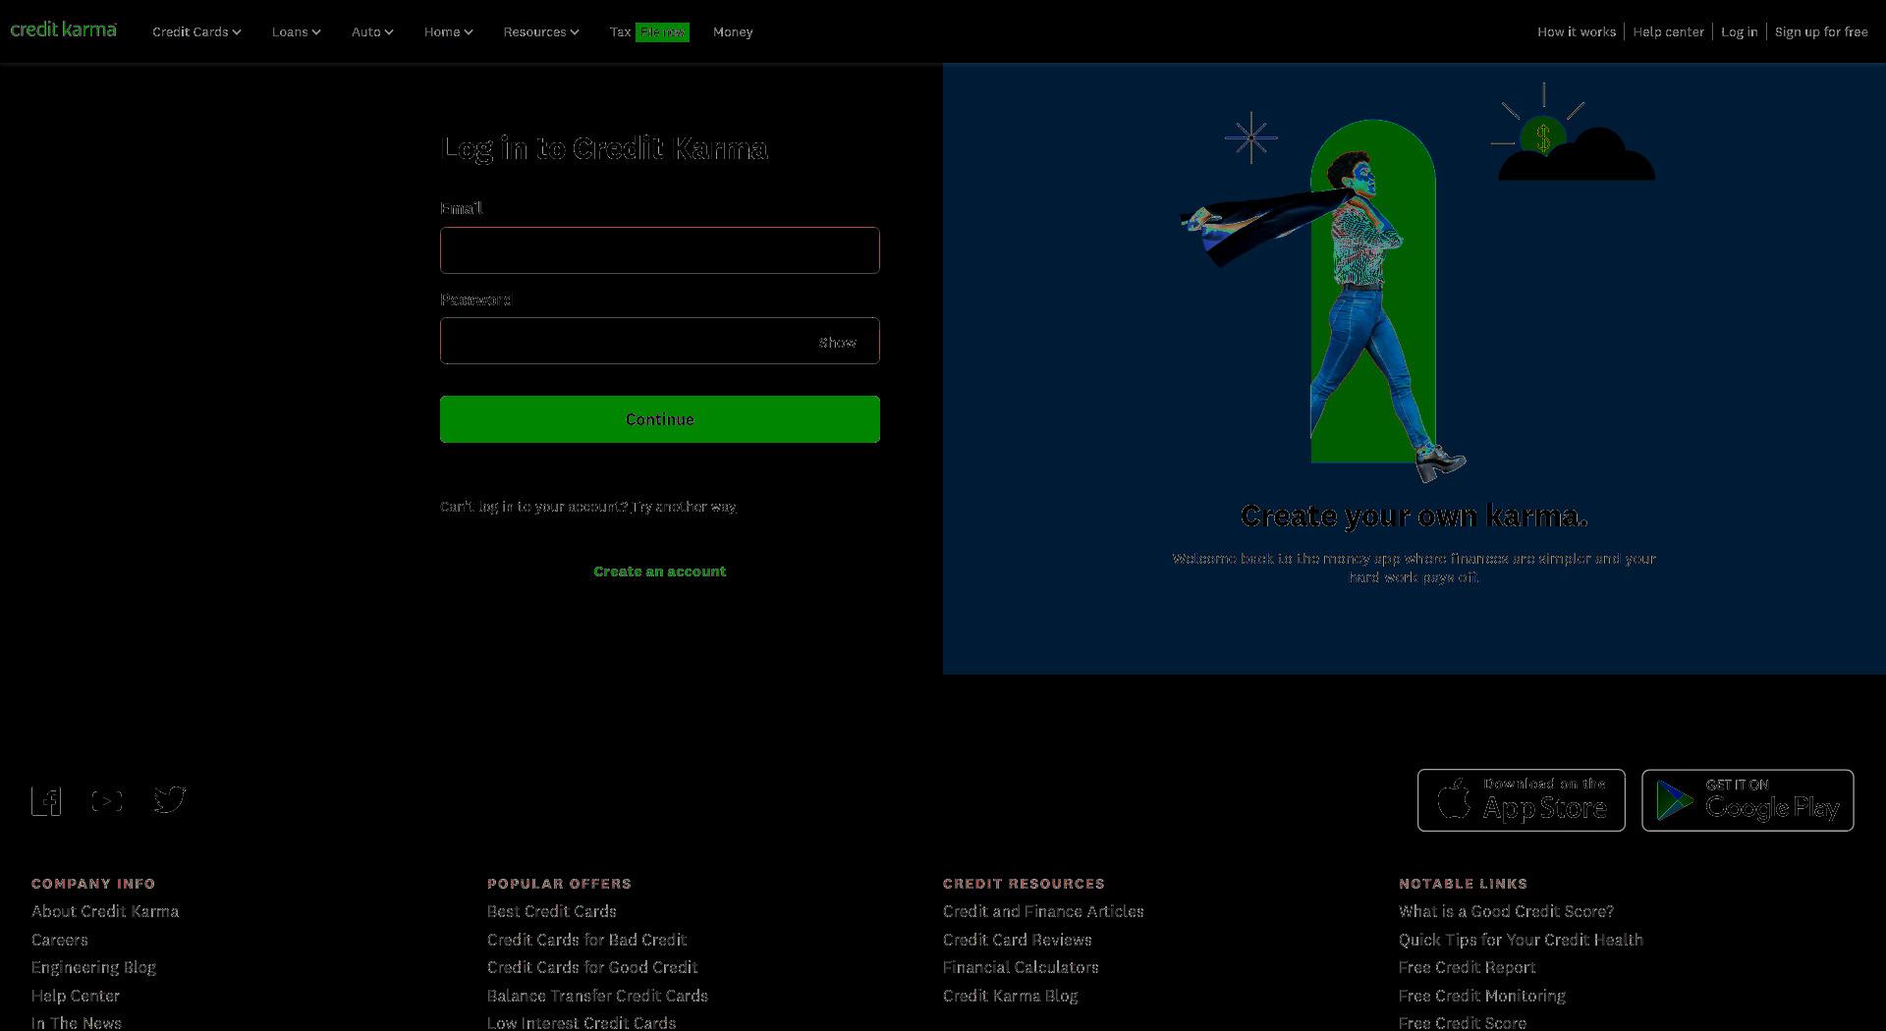
Task: Open What is a Good Credit Score?
Action: point(1507,911)
